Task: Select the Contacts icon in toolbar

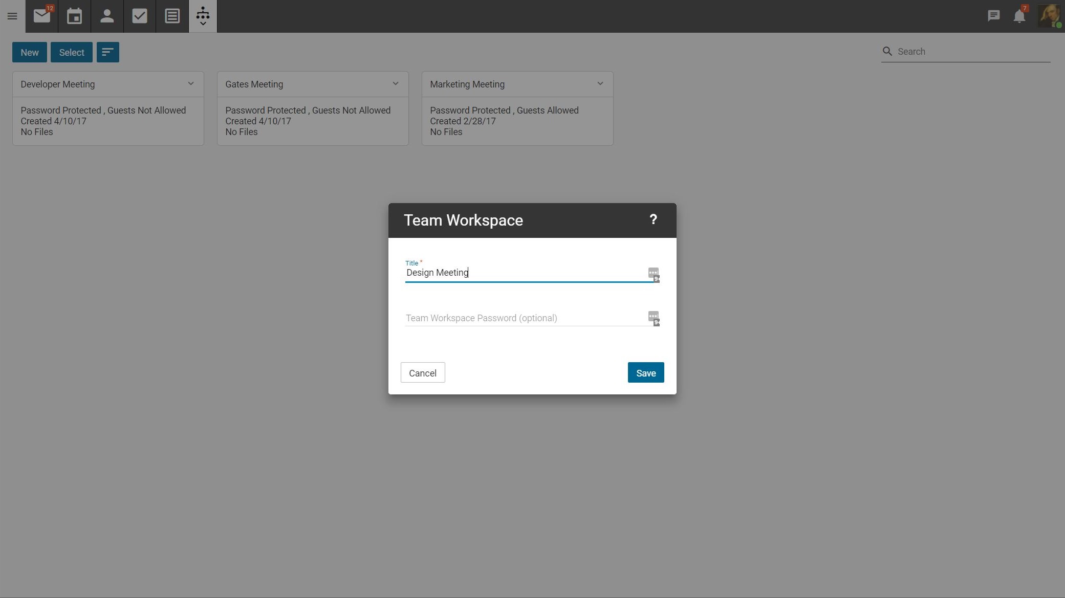Action: pyautogui.click(x=106, y=16)
